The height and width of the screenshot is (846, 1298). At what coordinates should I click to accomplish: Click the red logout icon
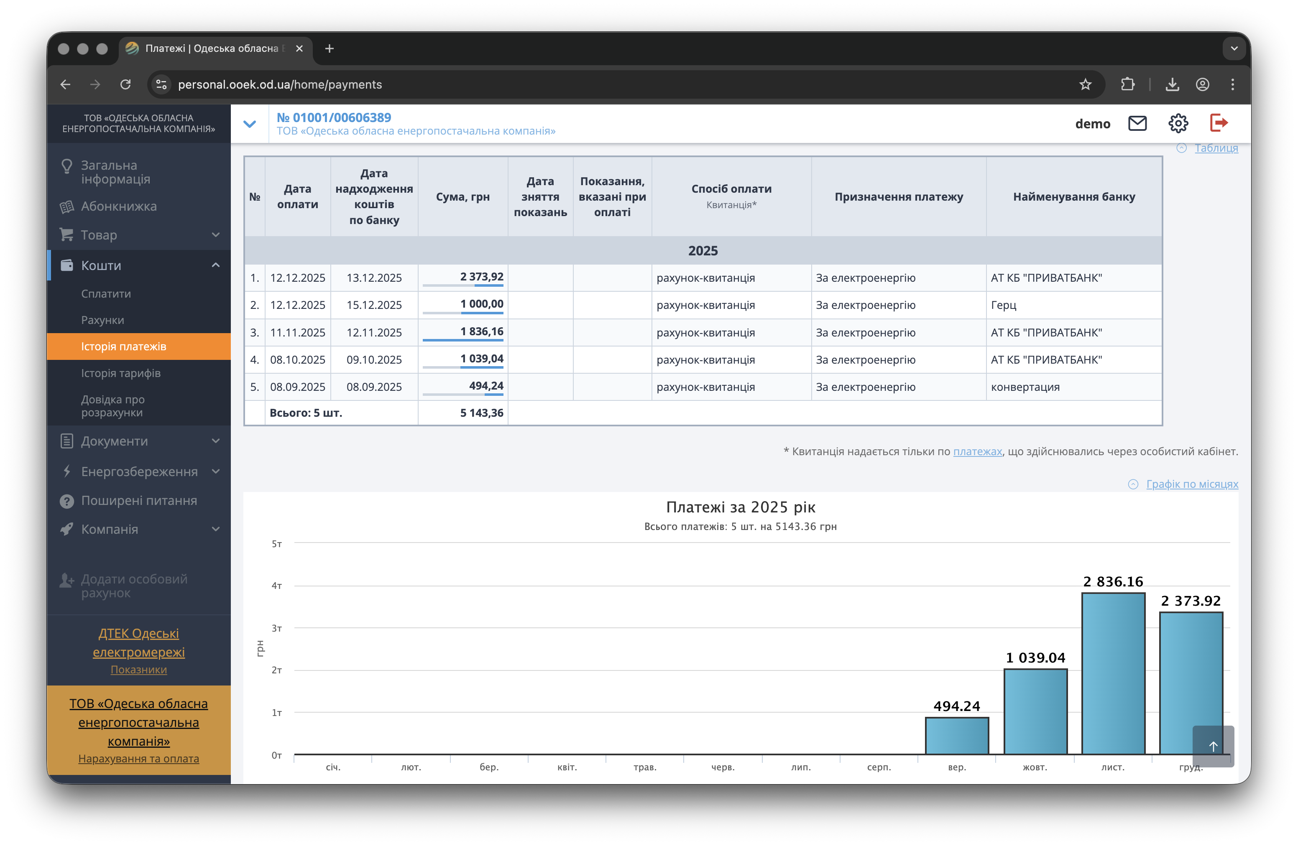(1219, 123)
